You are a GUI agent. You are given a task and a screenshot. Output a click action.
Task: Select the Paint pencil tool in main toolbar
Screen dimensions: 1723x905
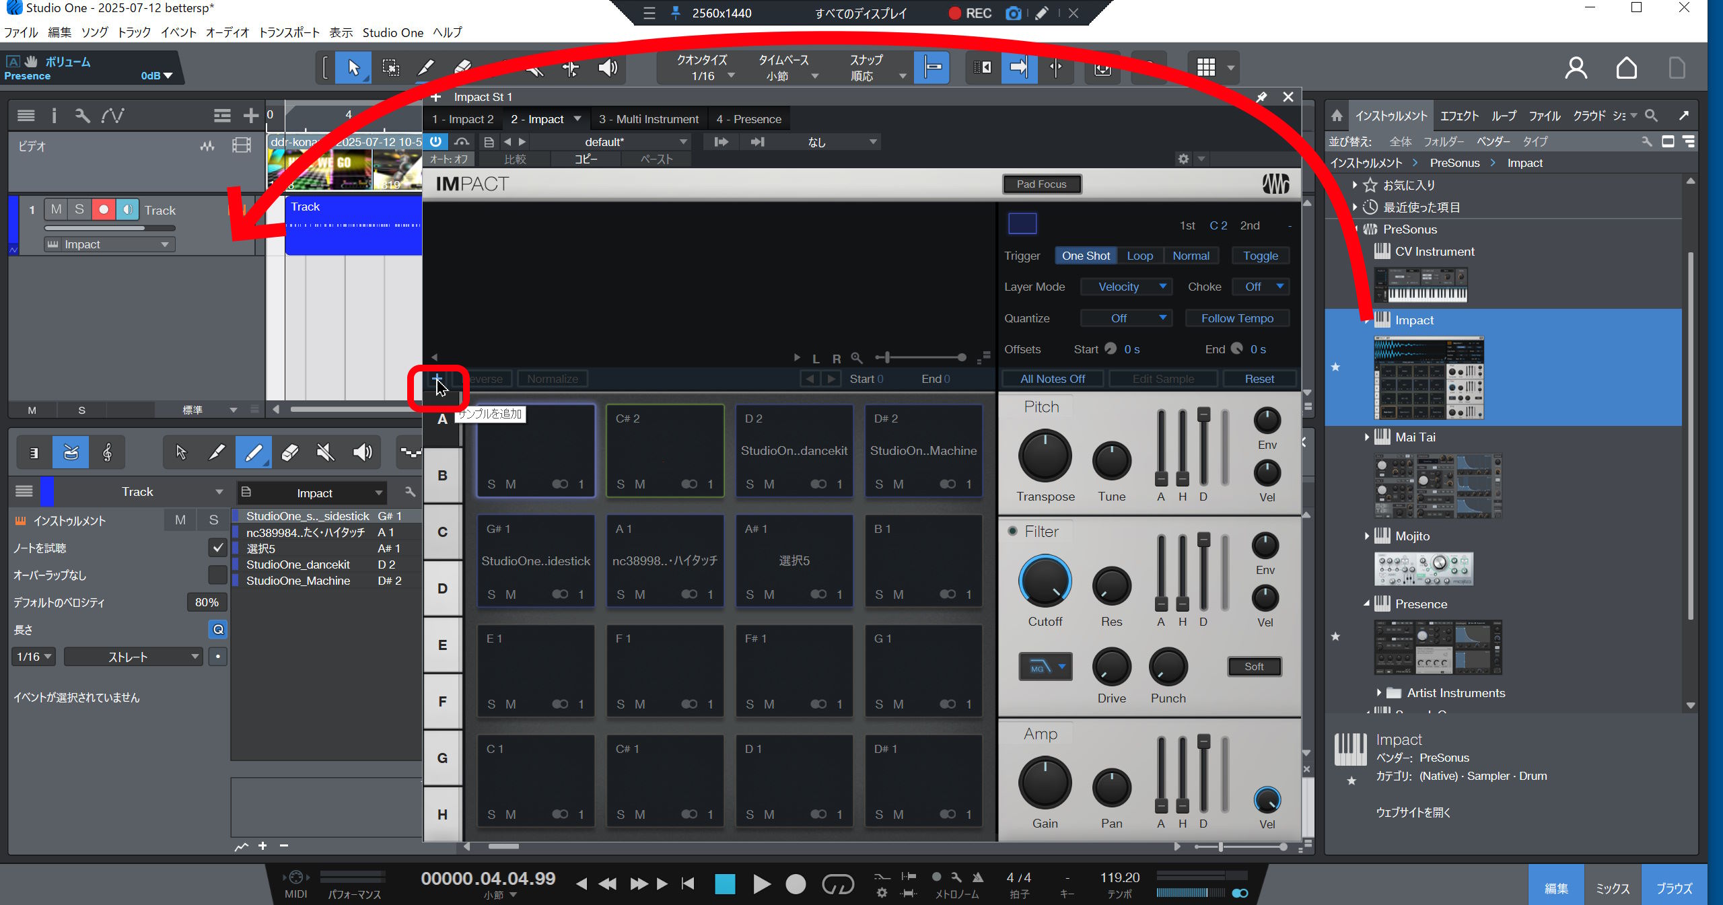(426, 67)
